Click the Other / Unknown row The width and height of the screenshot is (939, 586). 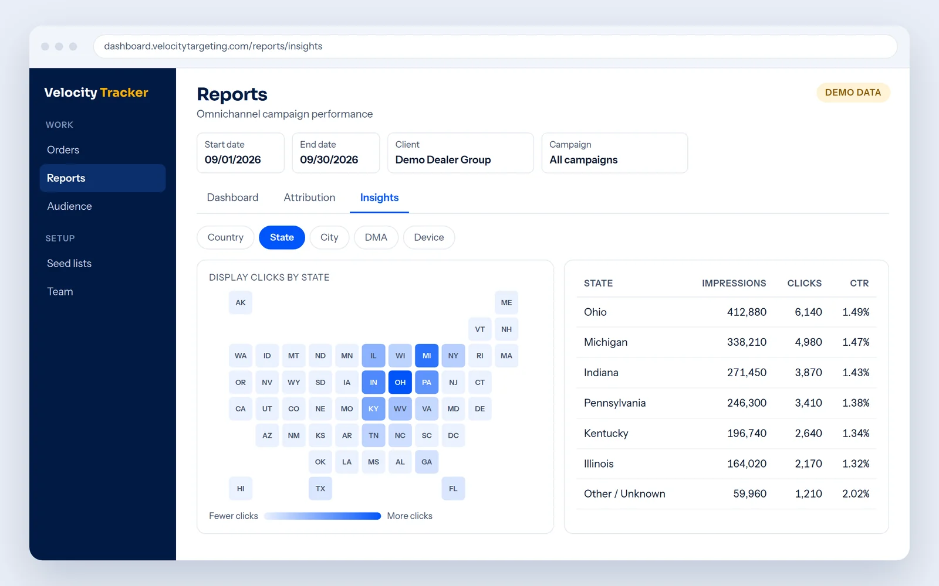(727, 494)
